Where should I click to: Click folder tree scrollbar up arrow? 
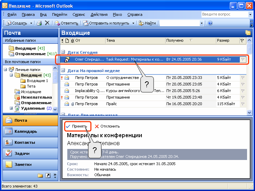click(x=55, y=68)
